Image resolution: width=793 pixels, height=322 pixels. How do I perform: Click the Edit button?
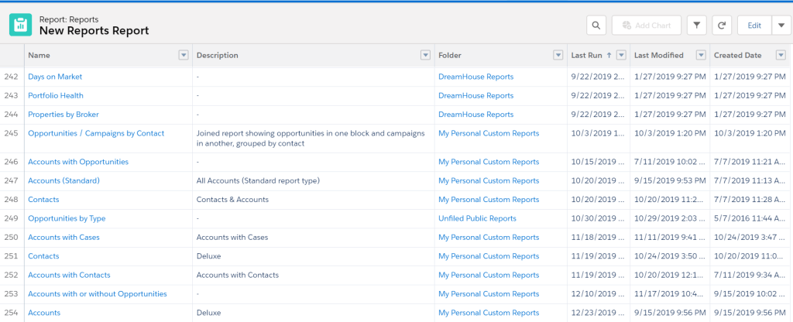click(x=754, y=26)
